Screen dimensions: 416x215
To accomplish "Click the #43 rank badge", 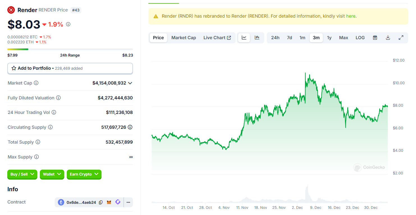I will pyautogui.click(x=76, y=10).
